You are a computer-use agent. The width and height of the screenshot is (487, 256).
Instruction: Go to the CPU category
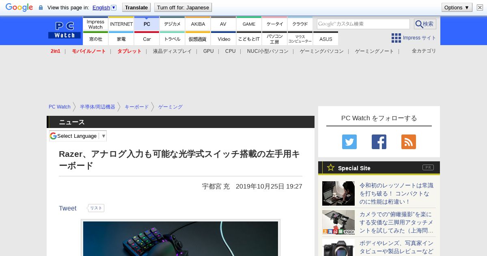click(x=231, y=51)
